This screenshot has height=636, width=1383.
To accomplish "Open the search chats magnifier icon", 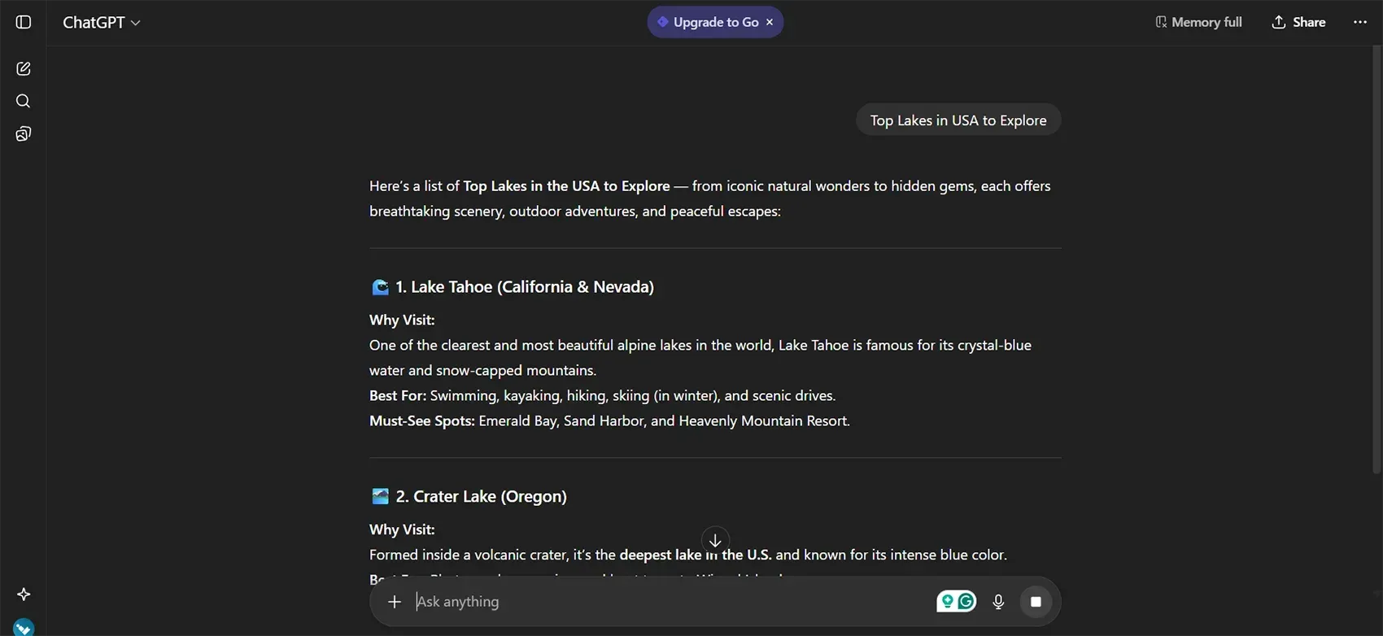I will pos(24,101).
